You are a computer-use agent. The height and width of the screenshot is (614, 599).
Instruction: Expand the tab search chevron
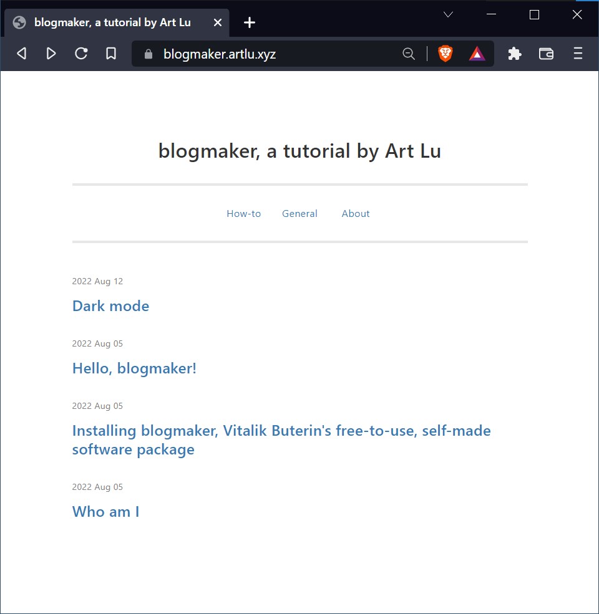click(x=448, y=15)
